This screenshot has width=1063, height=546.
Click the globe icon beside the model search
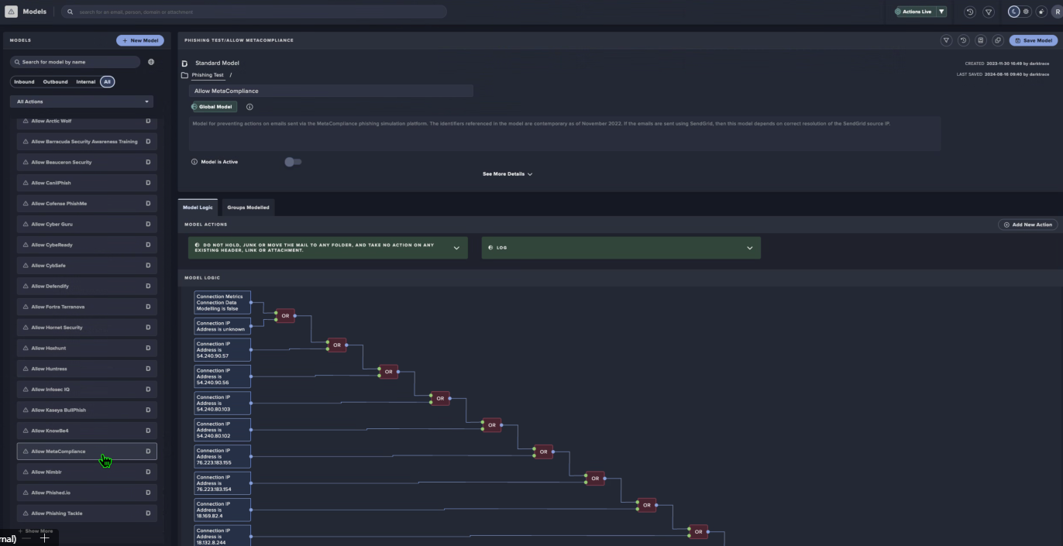[x=151, y=62]
